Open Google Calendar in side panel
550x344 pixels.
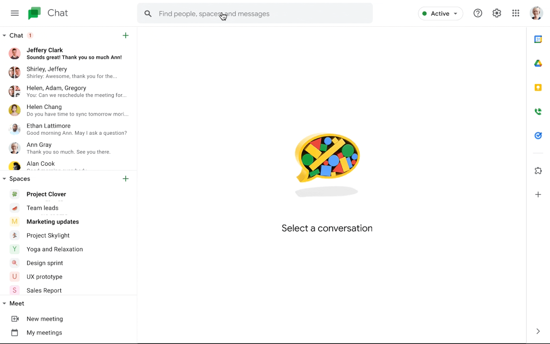tap(538, 39)
